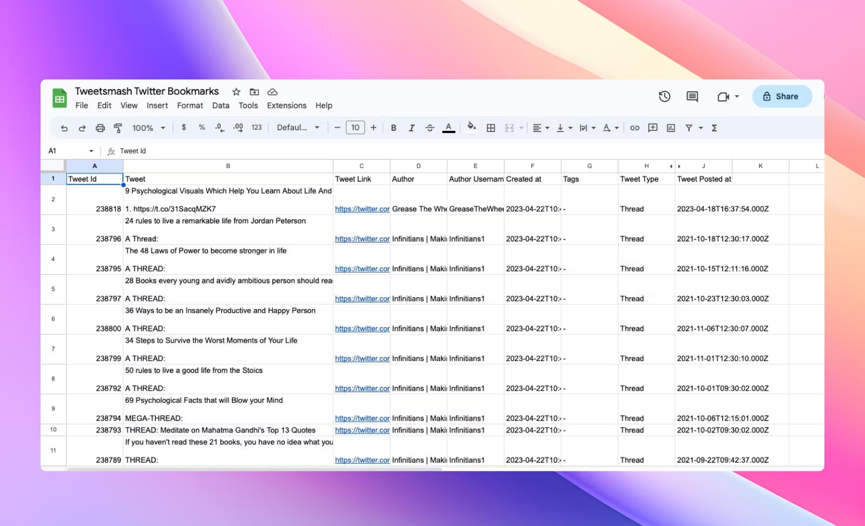Toggle italic formatting

pyautogui.click(x=411, y=128)
